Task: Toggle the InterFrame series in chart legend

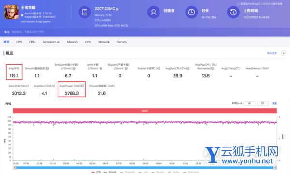Action: [191, 172]
